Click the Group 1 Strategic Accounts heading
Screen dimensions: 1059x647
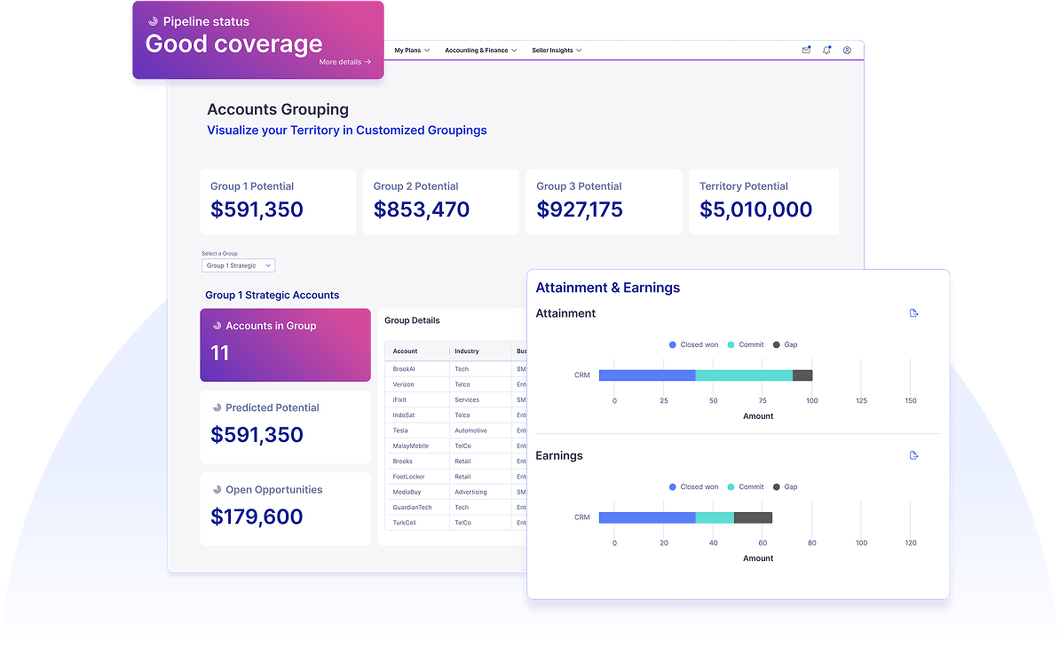pyautogui.click(x=273, y=296)
